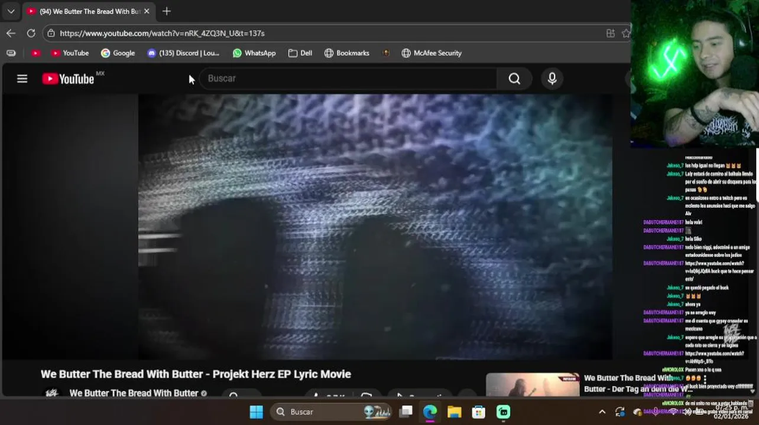The width and height of the screenshot is (759, 425).
Task: Open Microsoft Store from the taskbar
Action: tap(478, 412)
